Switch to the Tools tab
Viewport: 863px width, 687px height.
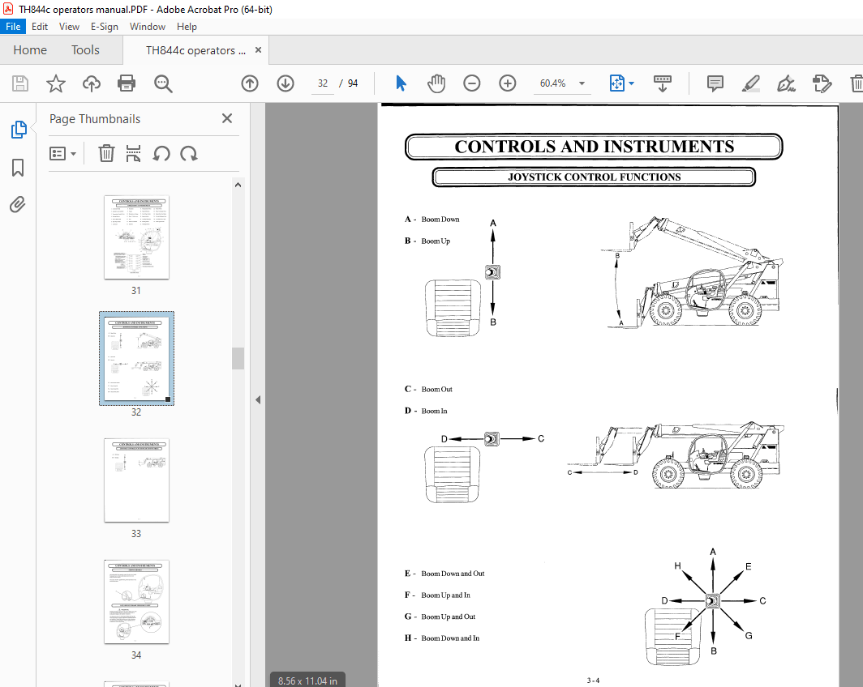85,49
